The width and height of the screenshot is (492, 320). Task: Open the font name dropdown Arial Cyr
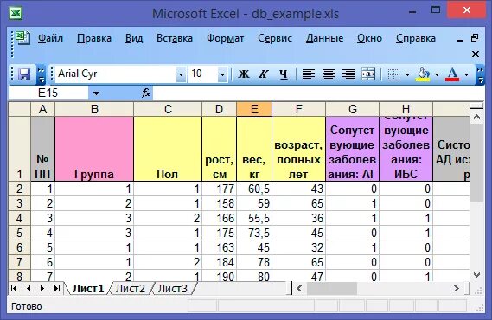coord(181,74)
